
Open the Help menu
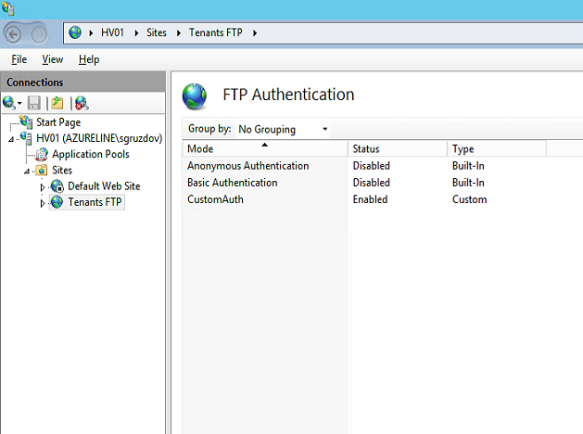coord(89,59)
